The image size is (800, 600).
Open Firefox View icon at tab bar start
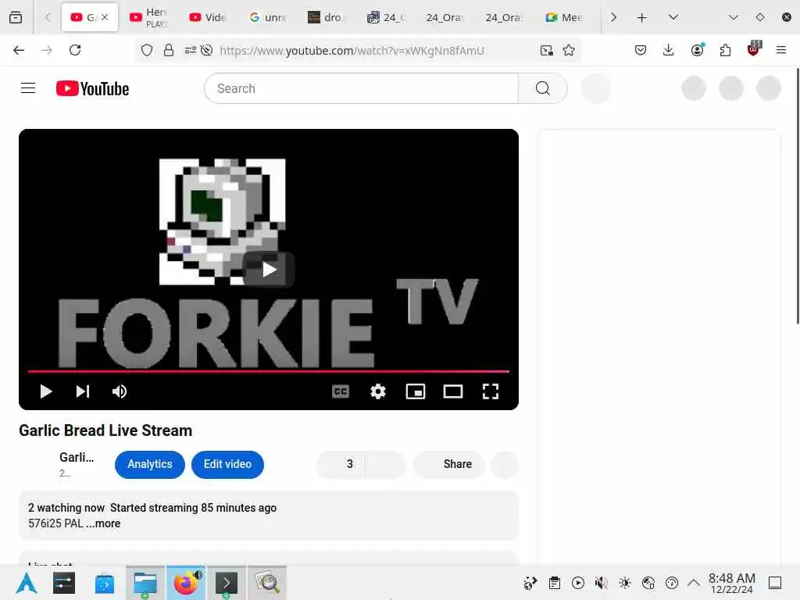16,17
